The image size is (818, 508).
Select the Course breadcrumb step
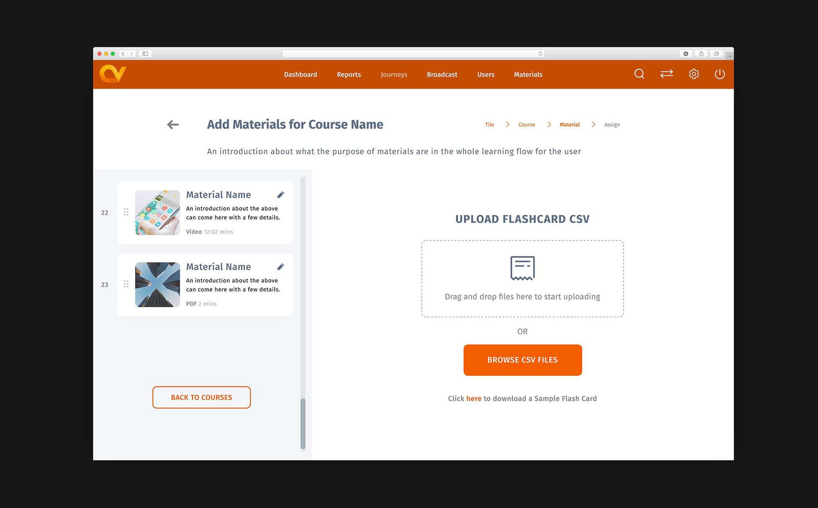(527, 124)
